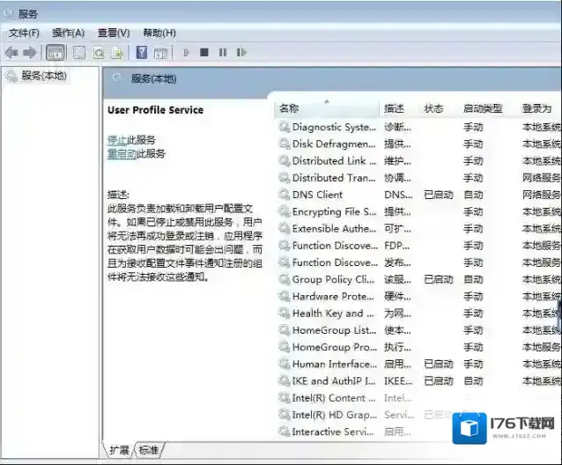562x465 pixels.
Task: Click gear icon of HomeGroup List... service
Action: point(285,330)
